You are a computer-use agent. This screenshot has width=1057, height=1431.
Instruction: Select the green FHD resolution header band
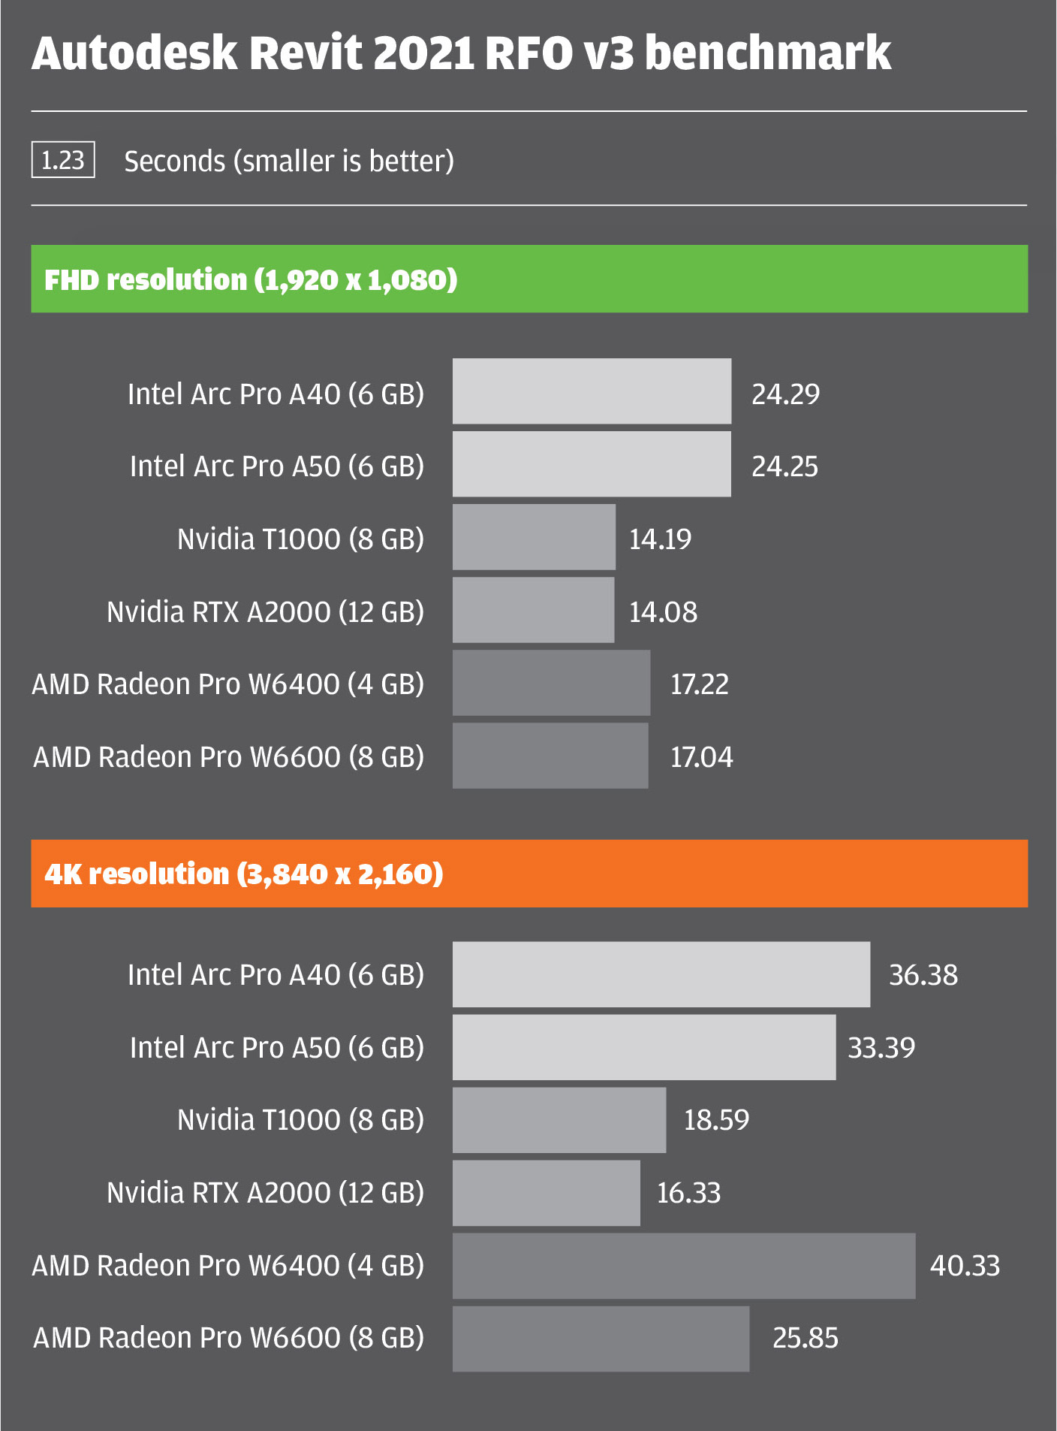click(528, 279)
